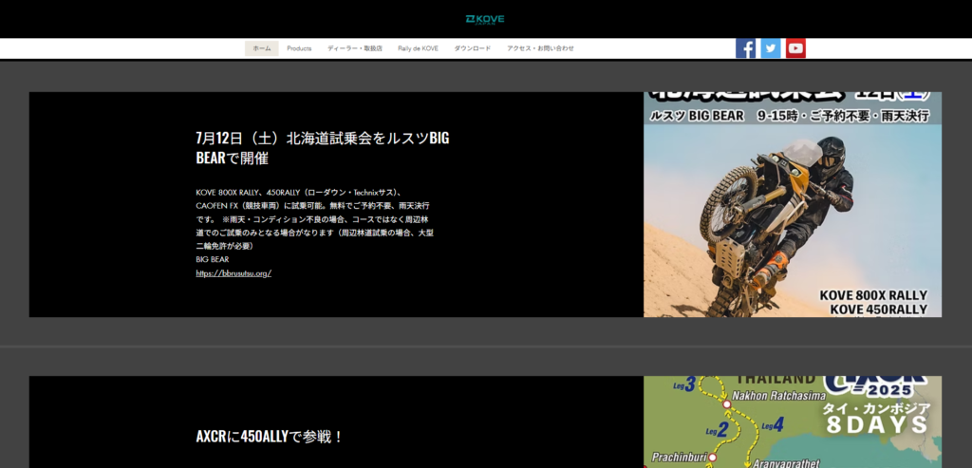
Task: Click the KOVE Japan logo
Action: coord(485,19)
